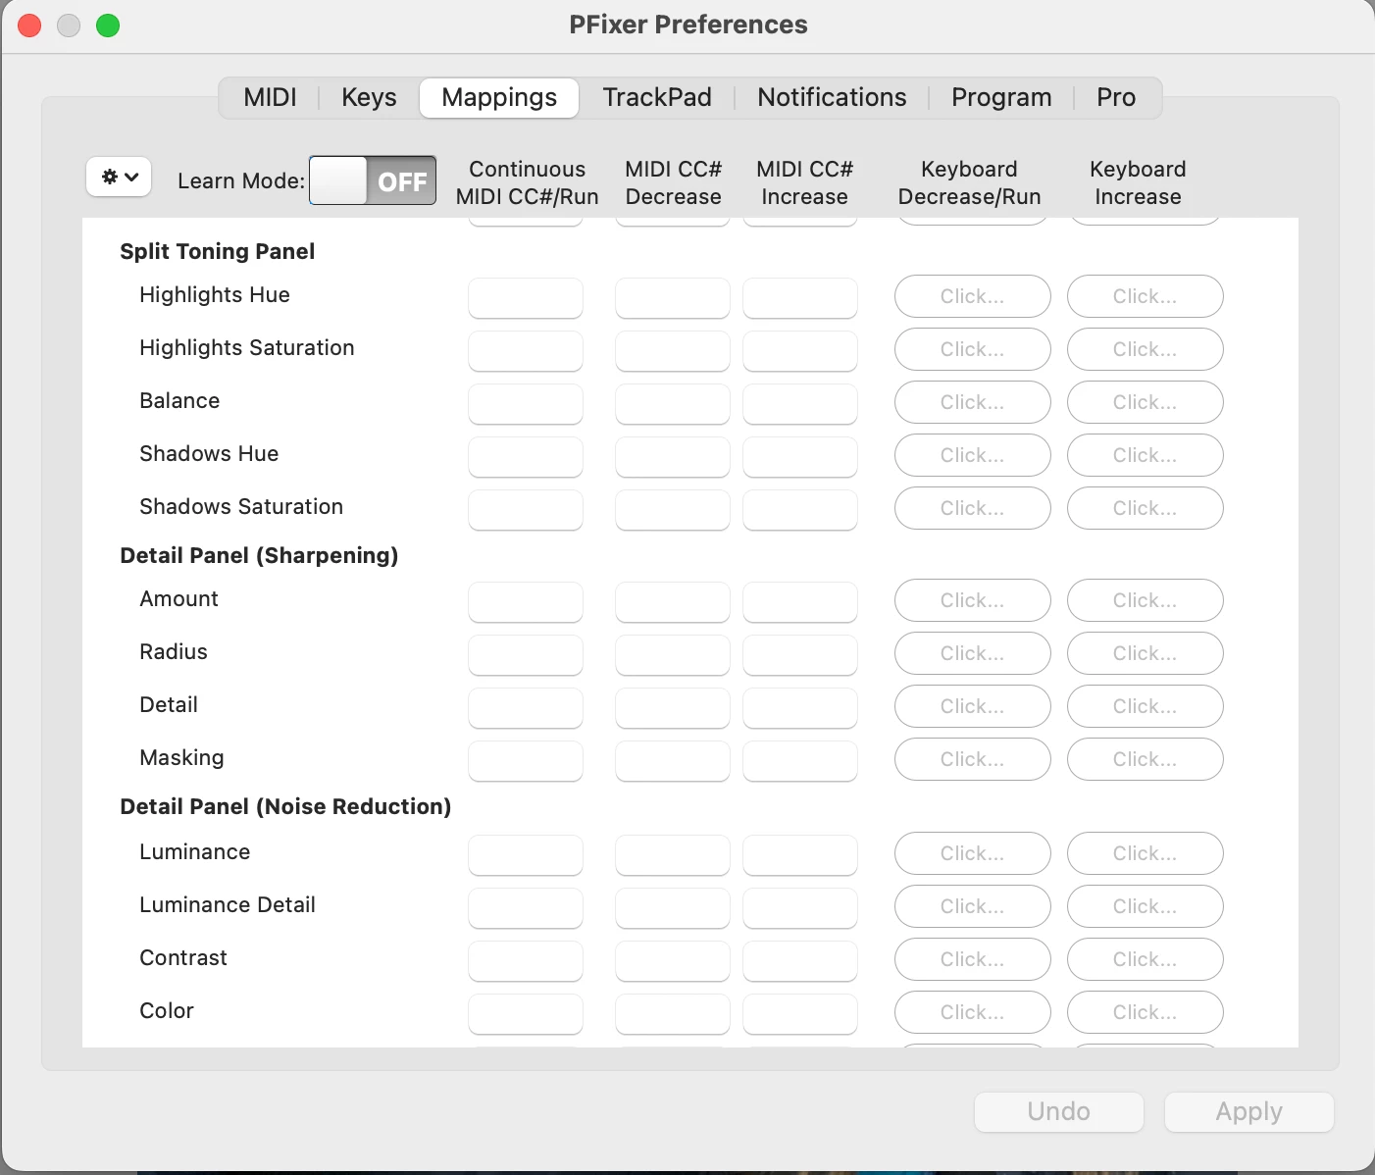Click Highlights Saturation Continuous MIDI CC# field
Image resolution: width=1375 pixels, height=1175 pixels.
click(x=526, y=351)
